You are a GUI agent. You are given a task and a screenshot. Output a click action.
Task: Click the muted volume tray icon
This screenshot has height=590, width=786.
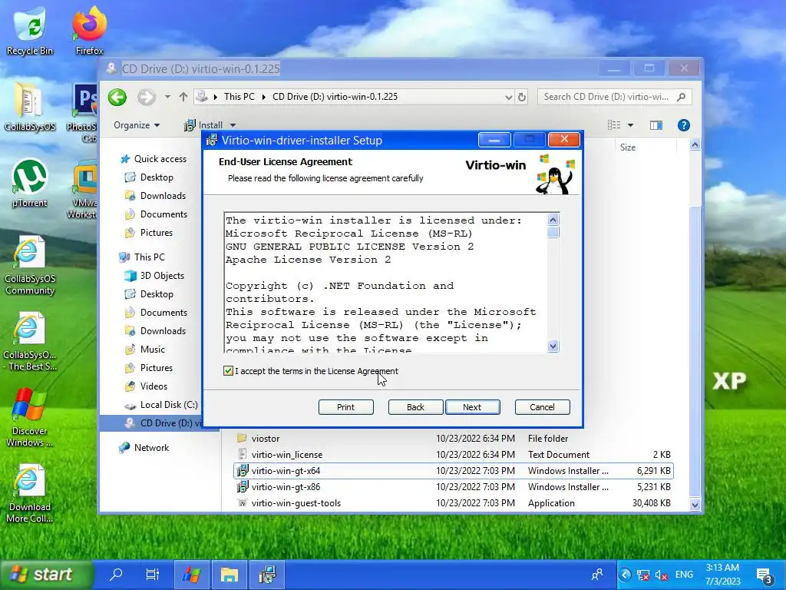(x=662, y=575)
